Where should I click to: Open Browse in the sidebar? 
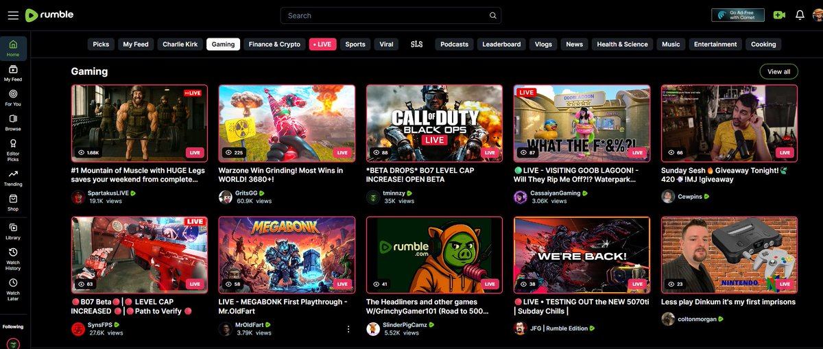13,122
